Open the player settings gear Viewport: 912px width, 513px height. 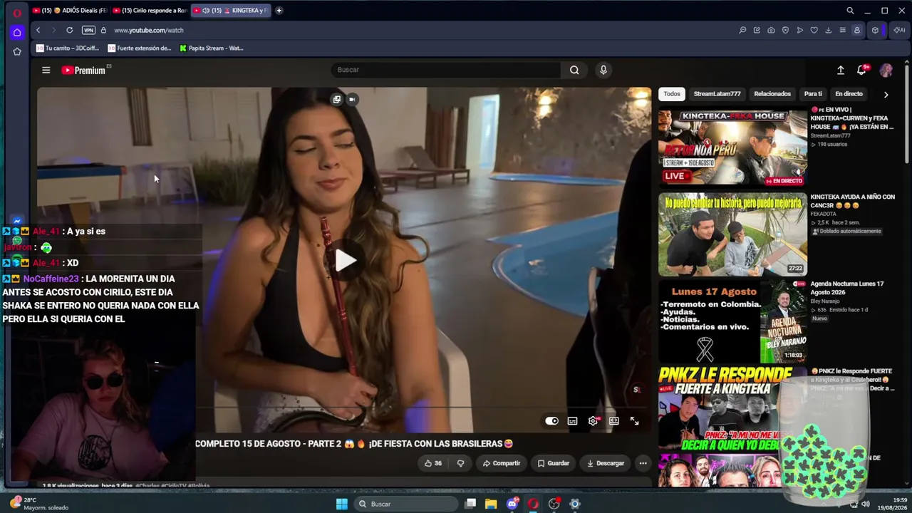point(593,421)
